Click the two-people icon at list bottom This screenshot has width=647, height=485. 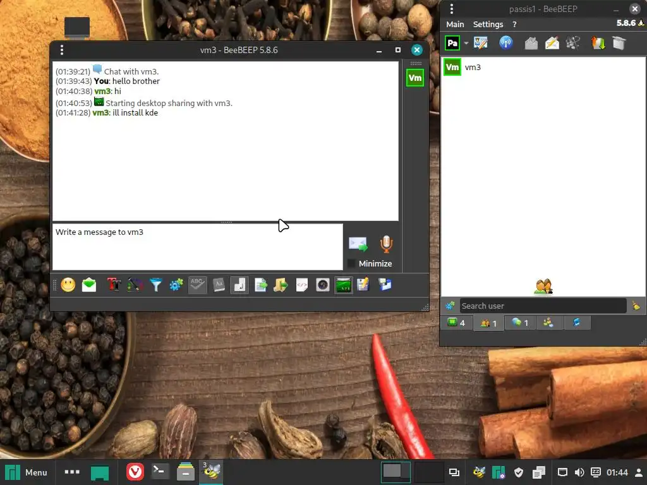[x=543, y=287]
